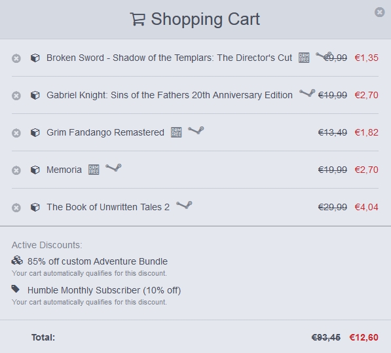This screenshot has height=353, width=391.
Task: Click Steam icon beside Book of Unwritten Tales 2
Action: (184, 205)
